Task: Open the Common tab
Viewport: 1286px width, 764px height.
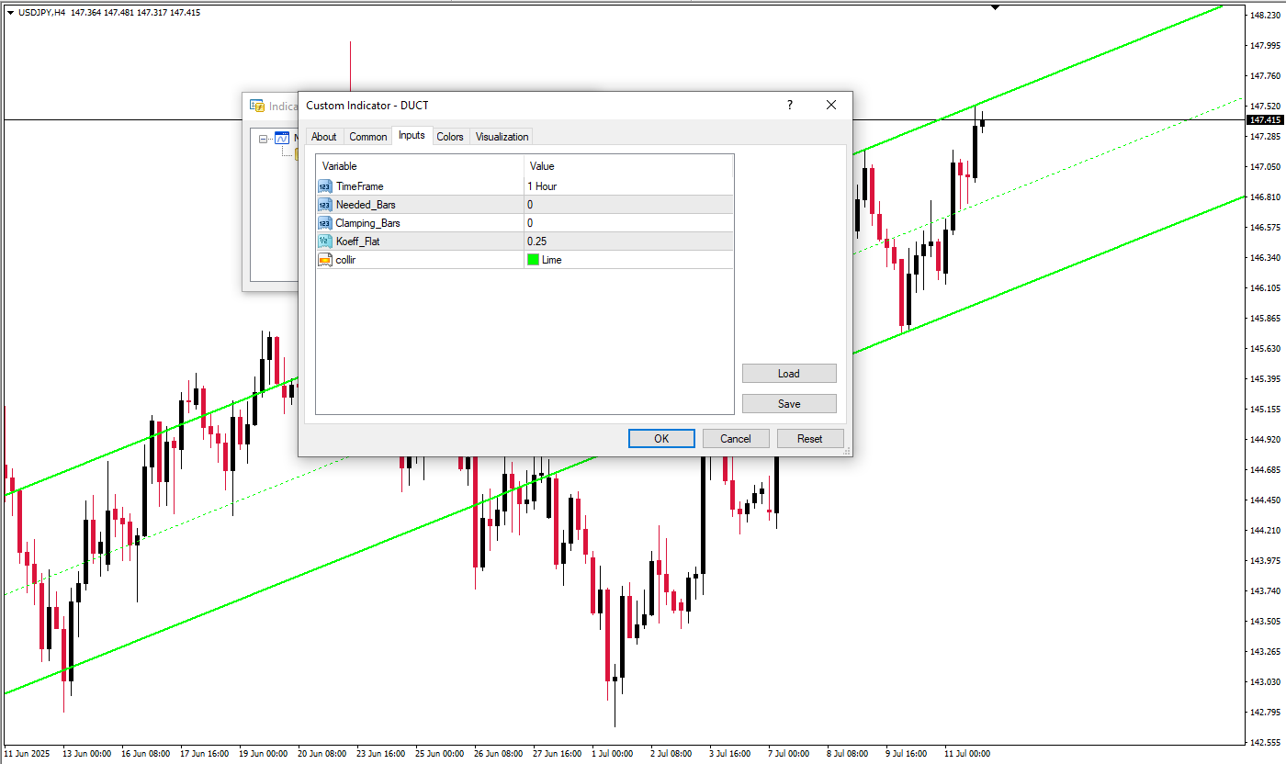Action: point(367,137)
